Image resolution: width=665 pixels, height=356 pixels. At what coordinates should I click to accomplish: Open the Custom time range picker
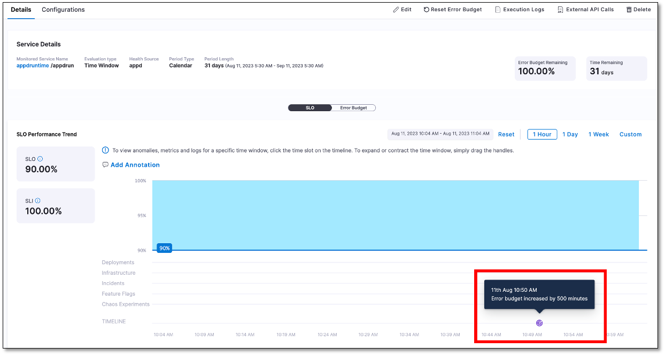[x=630, y=135]
